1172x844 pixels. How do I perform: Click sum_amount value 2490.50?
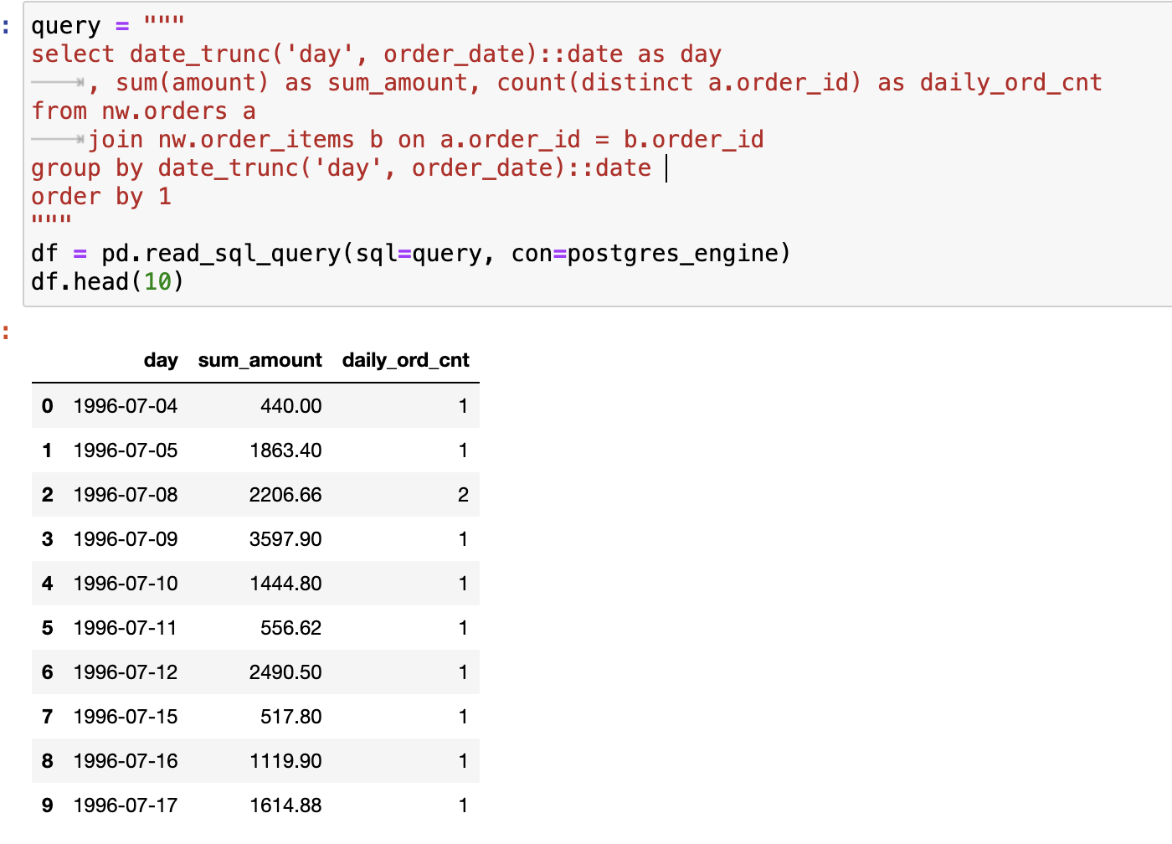click(285, 672)
